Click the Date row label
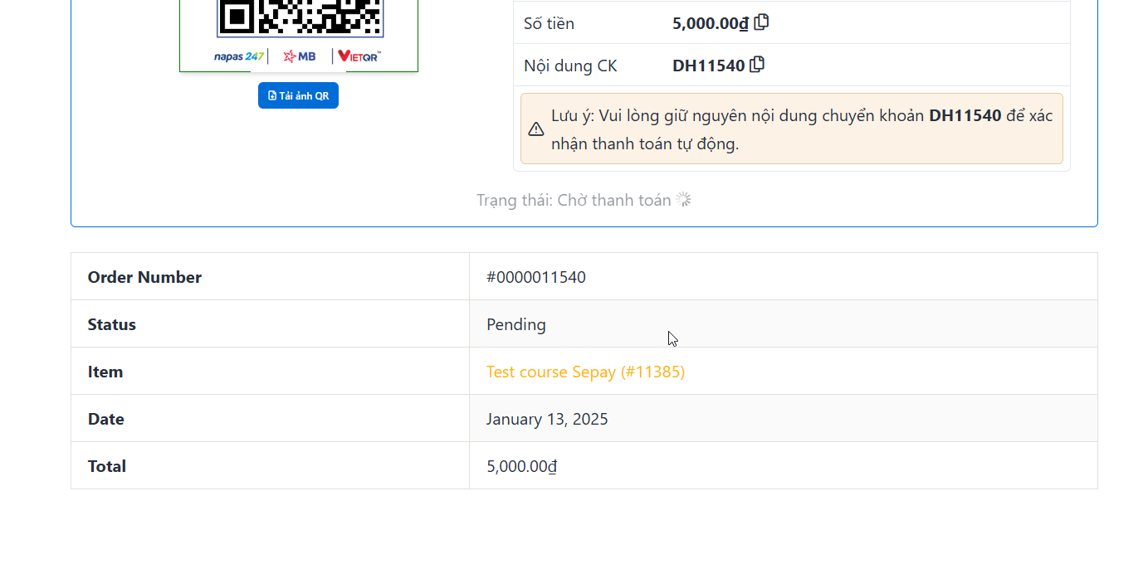This screenshot has width=1148, height=564. tap(106, 419)
